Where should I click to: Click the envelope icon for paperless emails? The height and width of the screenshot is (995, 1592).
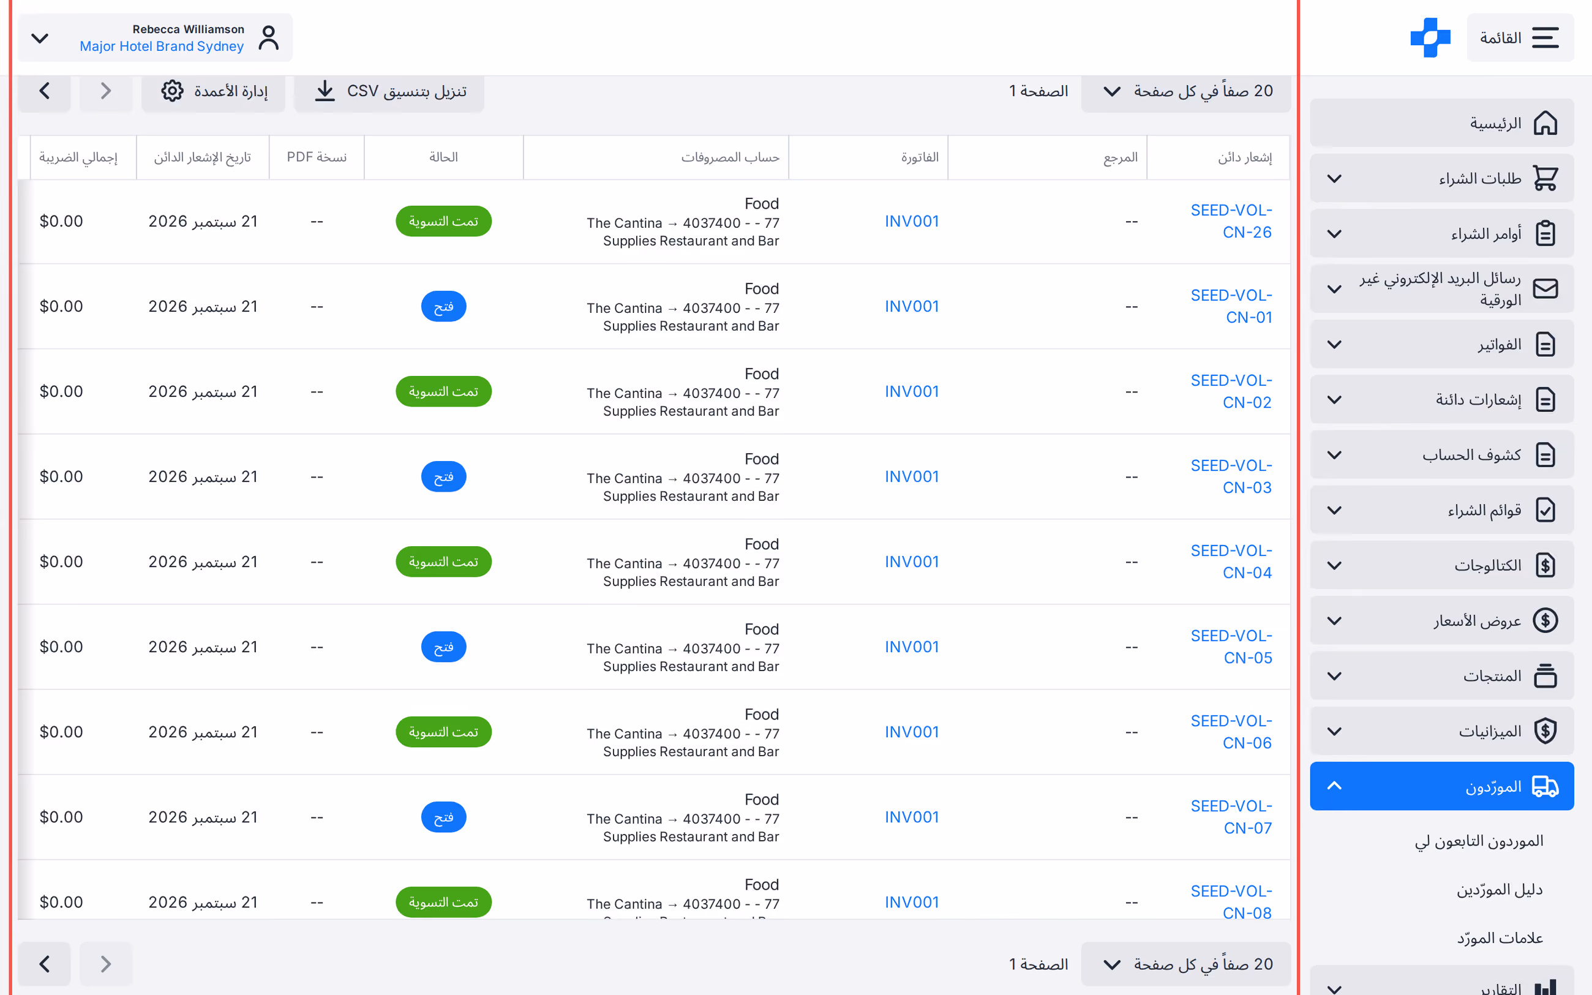tap(1545, 289)
